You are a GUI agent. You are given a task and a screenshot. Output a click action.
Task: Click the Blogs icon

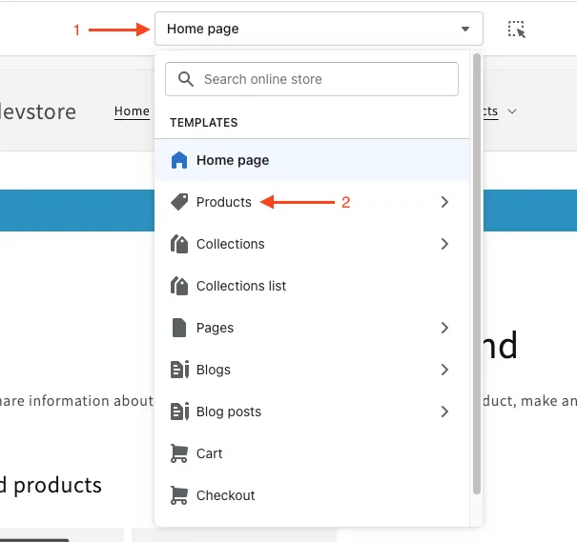tap(179, 370)
